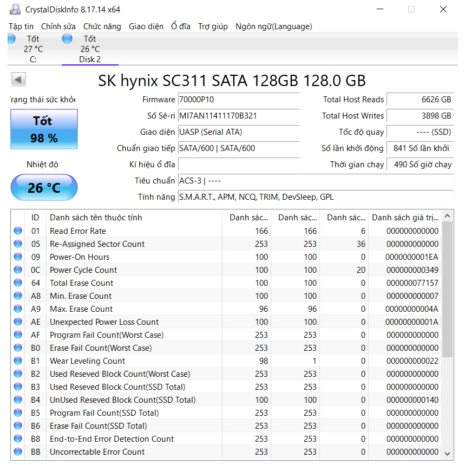
Task: Click status orb for Used Reseved Block Count(SSD Total)
Action: coord(18,387)
